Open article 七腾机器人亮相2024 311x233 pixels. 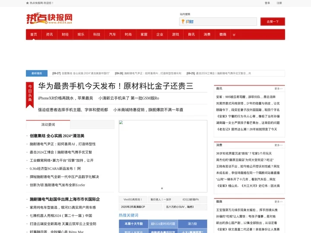click(x=61, y=216)
